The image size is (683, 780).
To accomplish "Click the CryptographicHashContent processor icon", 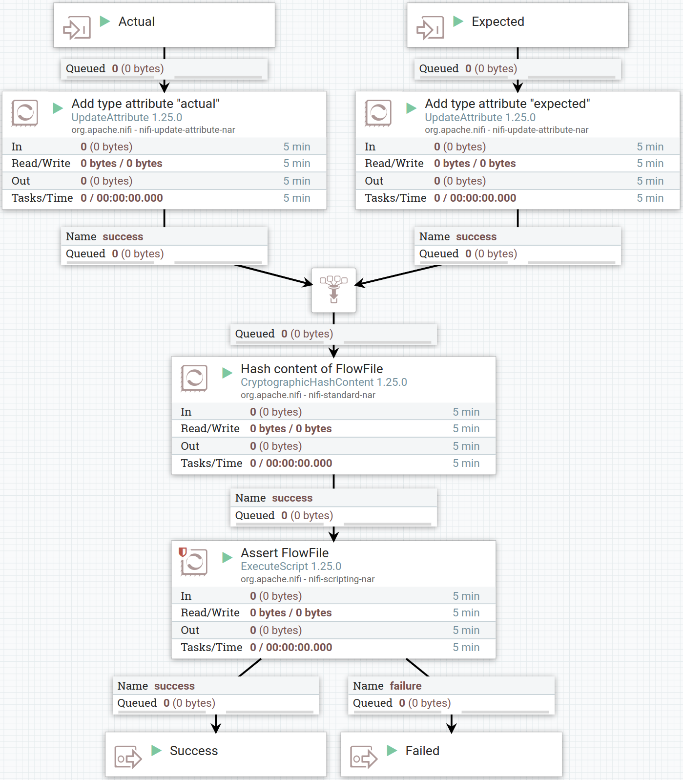I will (x=194, y=379).
